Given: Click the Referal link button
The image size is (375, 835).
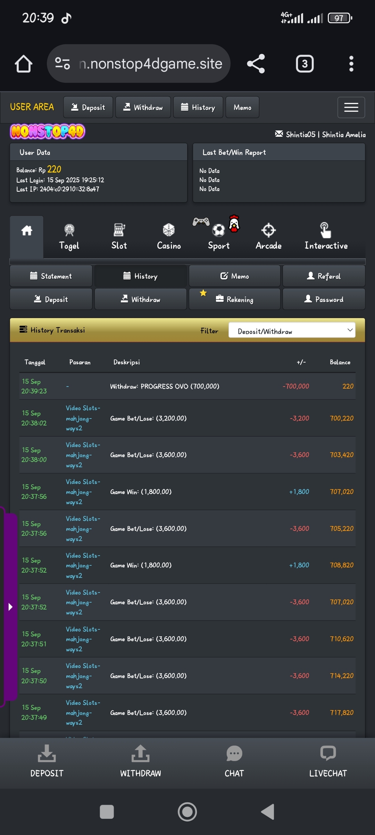Looking at the screenshot, I should point(324,276).
